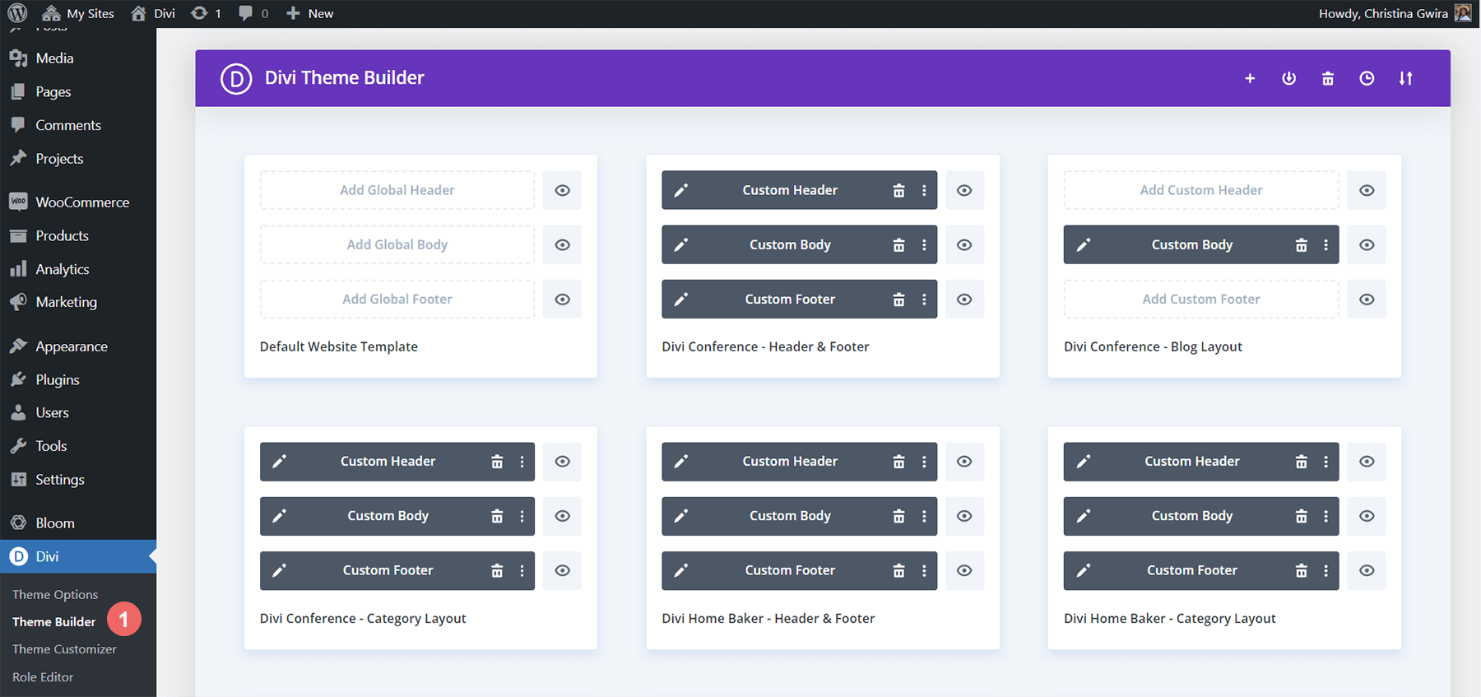1481x697 pixels.
Task: Open options menu for Custom Body in Divi Home Baker Category Layout
Action: [1325, 516]
